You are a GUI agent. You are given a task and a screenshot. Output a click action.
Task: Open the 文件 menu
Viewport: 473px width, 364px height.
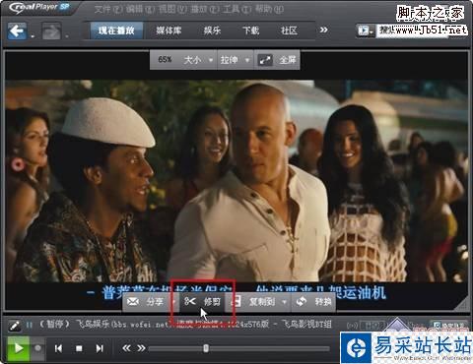coord(108,9)
